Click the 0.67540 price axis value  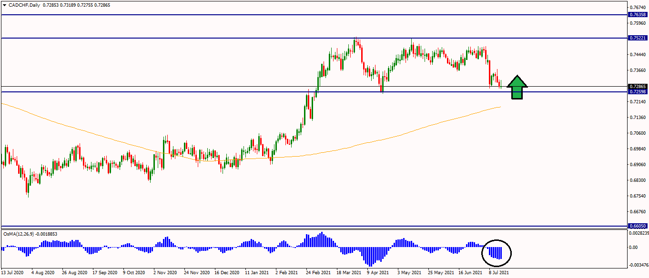click(638, 196)
